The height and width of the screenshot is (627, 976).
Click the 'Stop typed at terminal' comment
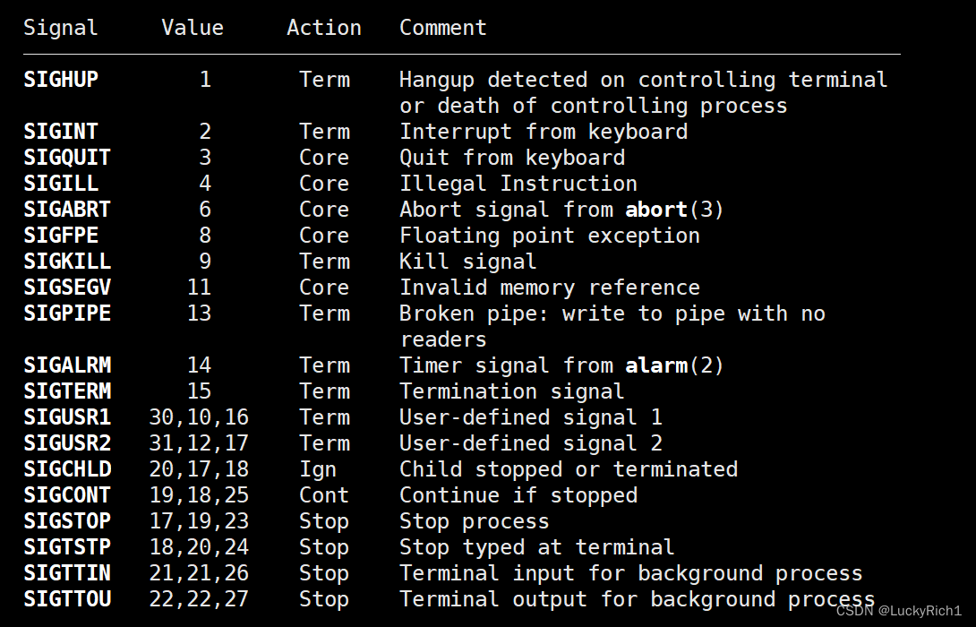(536, 548)
